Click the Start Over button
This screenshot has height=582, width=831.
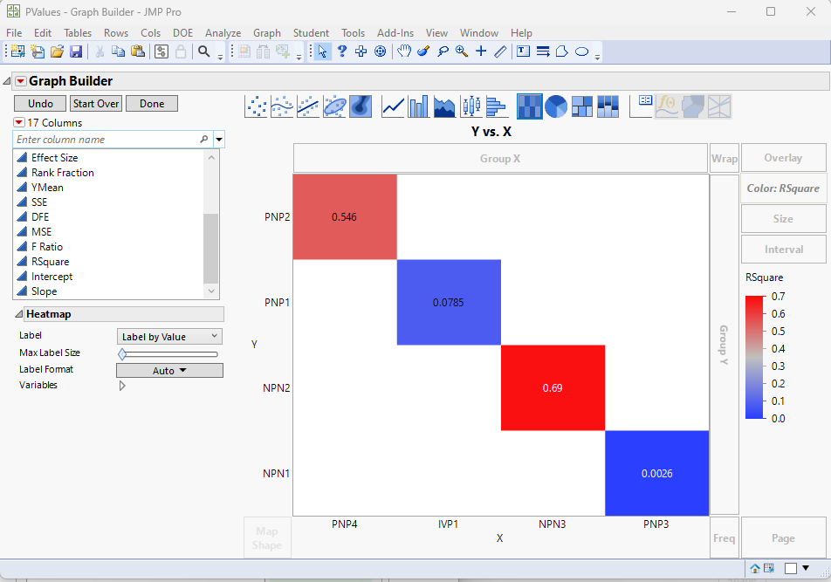point(96,103)
